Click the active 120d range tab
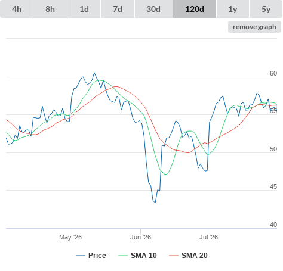This screenshot has height=271, width=283. (195, 9)
